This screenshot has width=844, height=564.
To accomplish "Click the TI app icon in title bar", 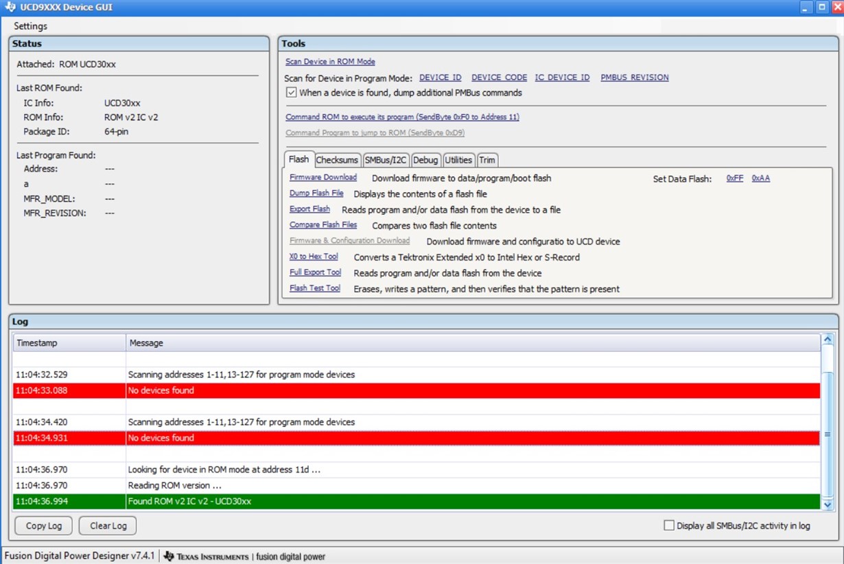I will tap(10, 8).
